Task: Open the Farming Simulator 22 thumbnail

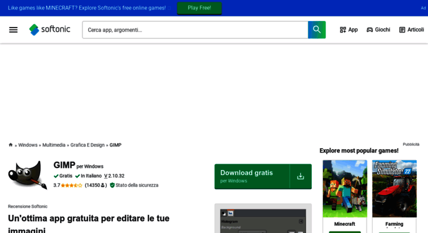Action: point(394,188)
